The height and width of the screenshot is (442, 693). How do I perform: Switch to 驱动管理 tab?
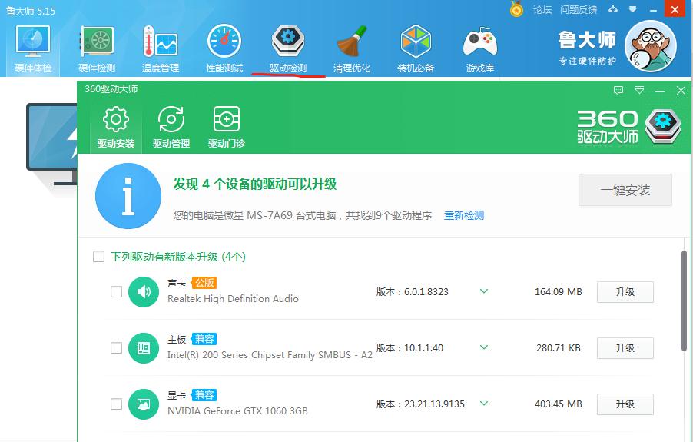[x=171, y=128]
